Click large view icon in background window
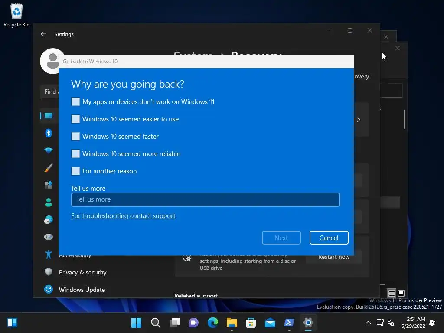Image resolution: width=444 pixels, height=333 pixels. point(401,293)
